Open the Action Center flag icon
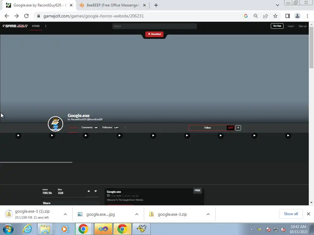314x235 pixels. 268,229
